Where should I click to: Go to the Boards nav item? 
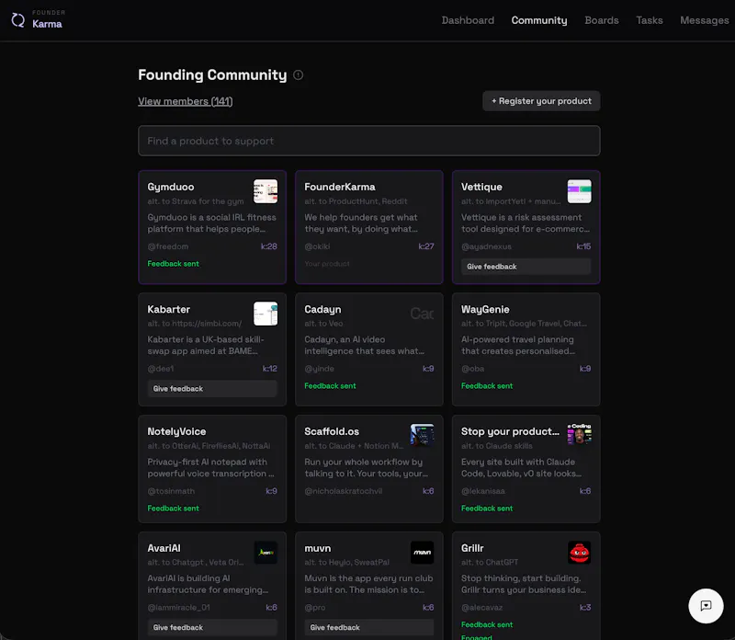(x=602, y=20)
